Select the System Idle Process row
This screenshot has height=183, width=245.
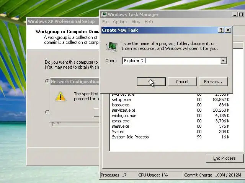[170, 137]
